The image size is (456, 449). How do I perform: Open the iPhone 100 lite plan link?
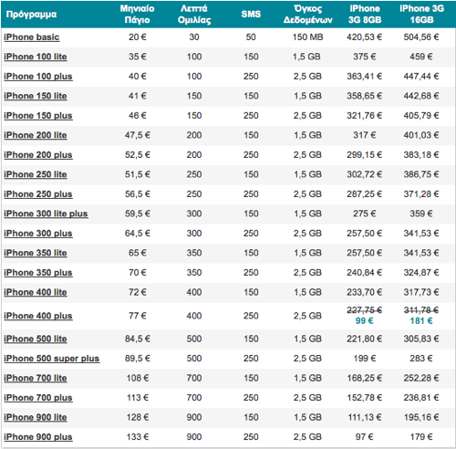36,57
